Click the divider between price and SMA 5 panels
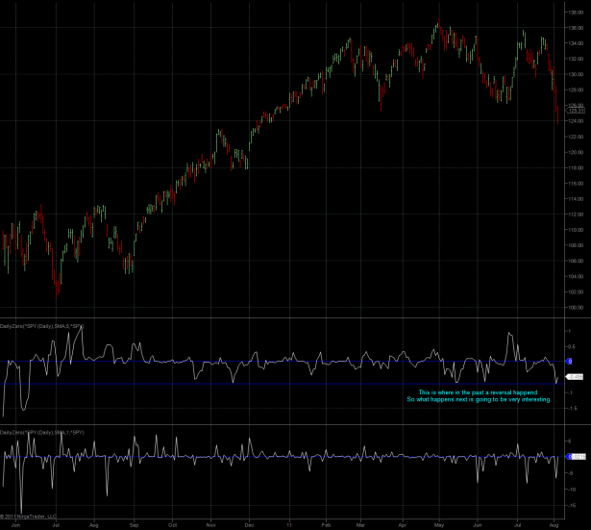 (x=288, y=318)
